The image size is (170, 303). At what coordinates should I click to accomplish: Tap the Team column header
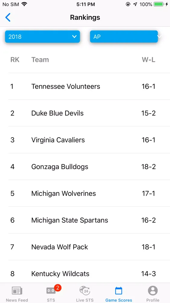tap(40, 60)
